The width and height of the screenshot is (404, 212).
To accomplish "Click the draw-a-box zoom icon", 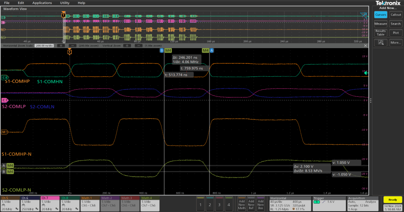I will click(x=380, y=42).
